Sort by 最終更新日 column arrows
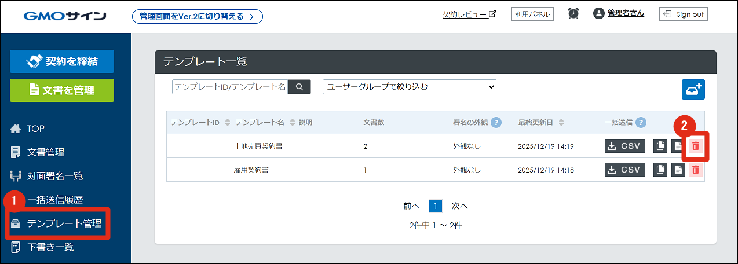 coord(561,123)
